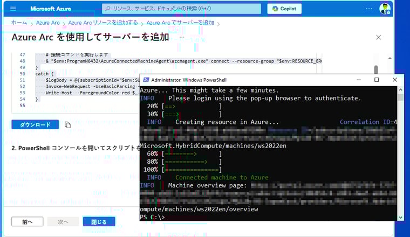Click the PowerShell scrollbar down arrow

(x=400, y=218)
